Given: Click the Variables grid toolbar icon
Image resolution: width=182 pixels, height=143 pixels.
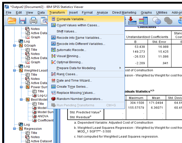Looking at the screenshot, I should point(143,21).
